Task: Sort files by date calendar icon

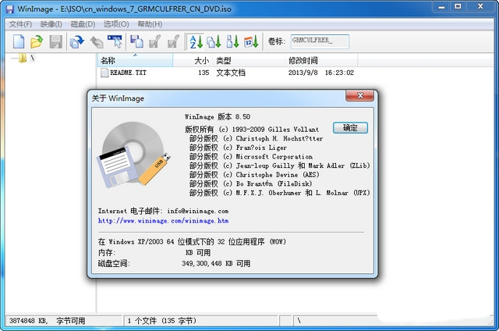Action: [x=251, y=41]
